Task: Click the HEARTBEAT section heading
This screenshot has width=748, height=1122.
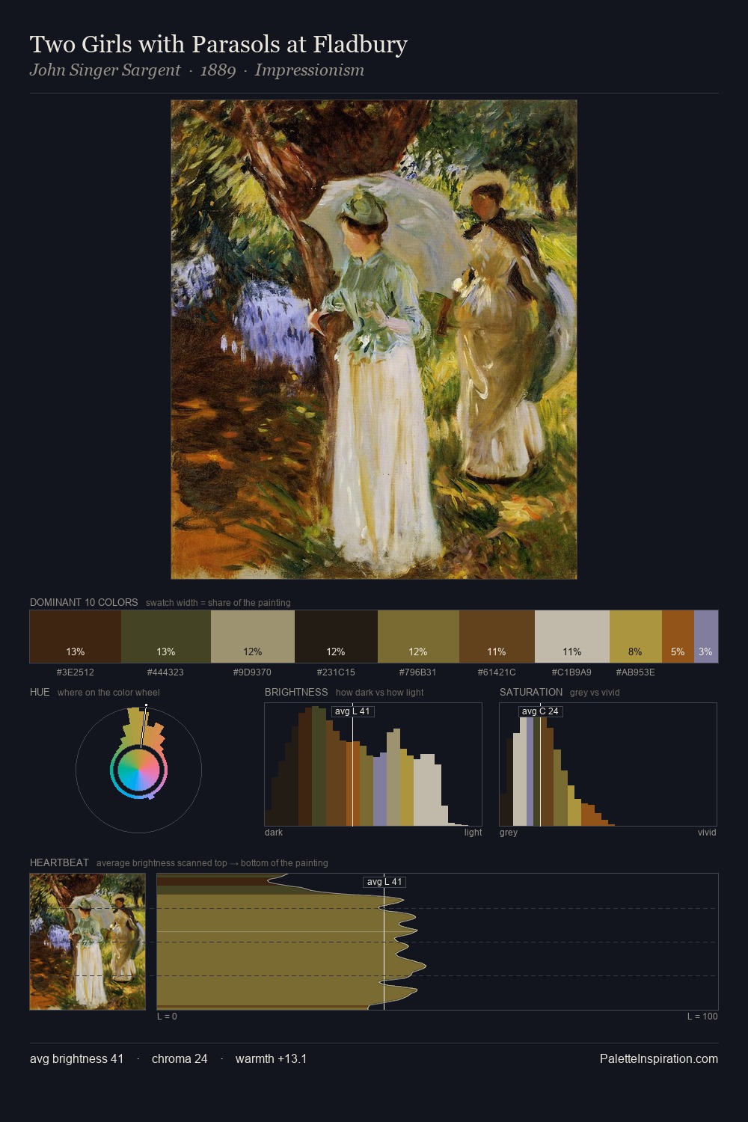Action: (x=59, y=862)
